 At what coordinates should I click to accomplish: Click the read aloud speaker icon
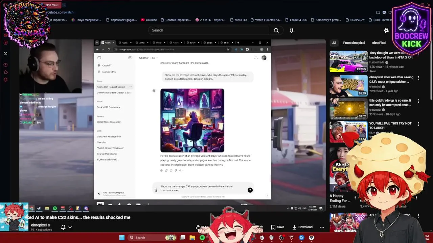(x=161, y=170)
